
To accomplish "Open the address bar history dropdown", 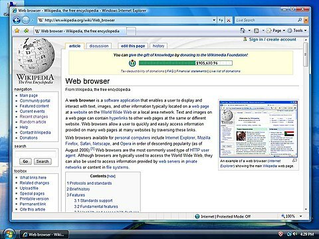I will point(214,20).
